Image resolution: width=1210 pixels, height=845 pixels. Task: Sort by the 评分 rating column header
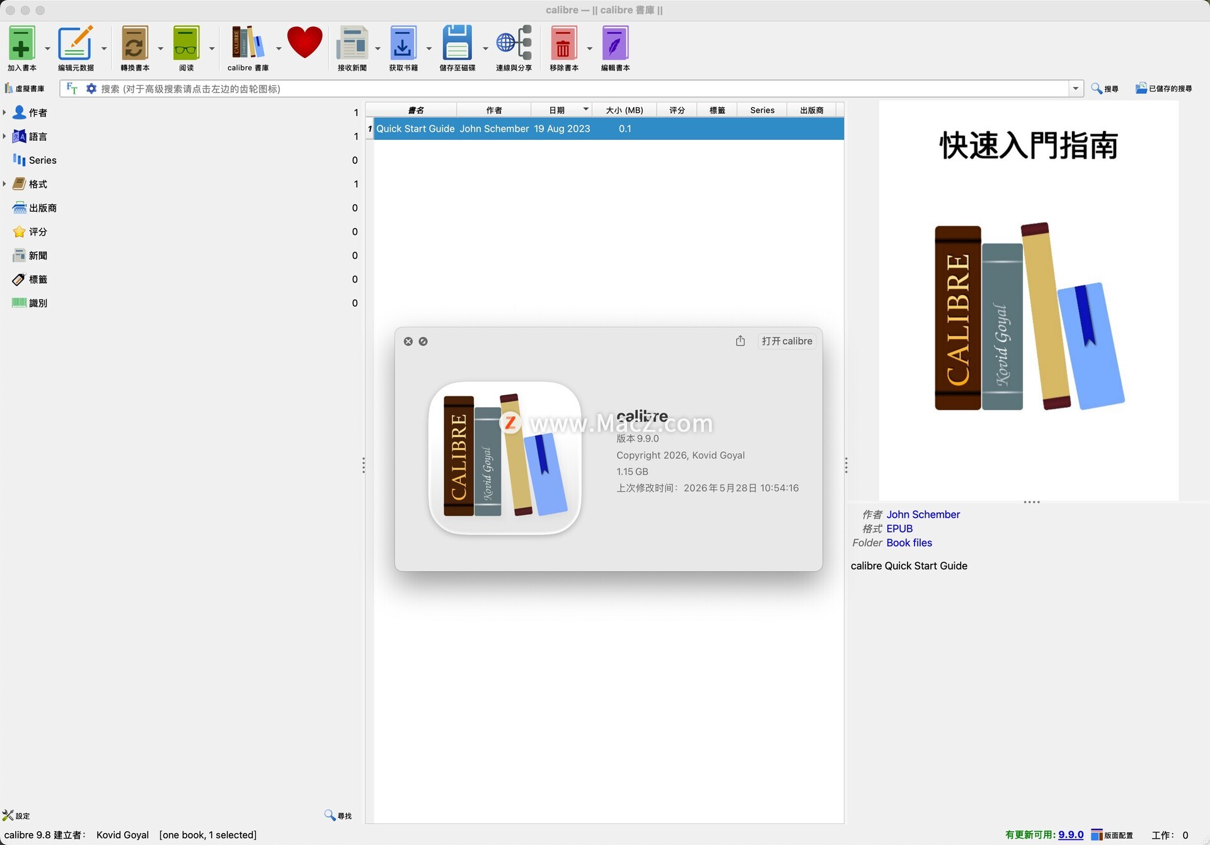tap(676, 110)
